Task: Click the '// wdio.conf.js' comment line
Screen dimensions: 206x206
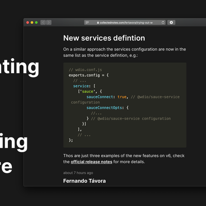Action: (x=85, y=70)
